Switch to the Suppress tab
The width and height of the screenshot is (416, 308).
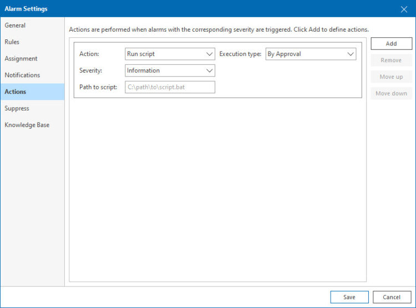click(x=17, y=109)
